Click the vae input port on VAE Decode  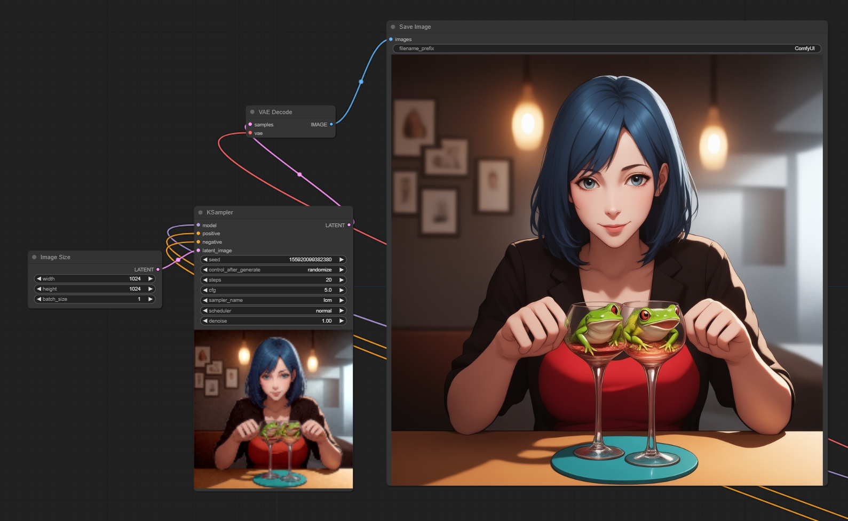pos(250,133)
